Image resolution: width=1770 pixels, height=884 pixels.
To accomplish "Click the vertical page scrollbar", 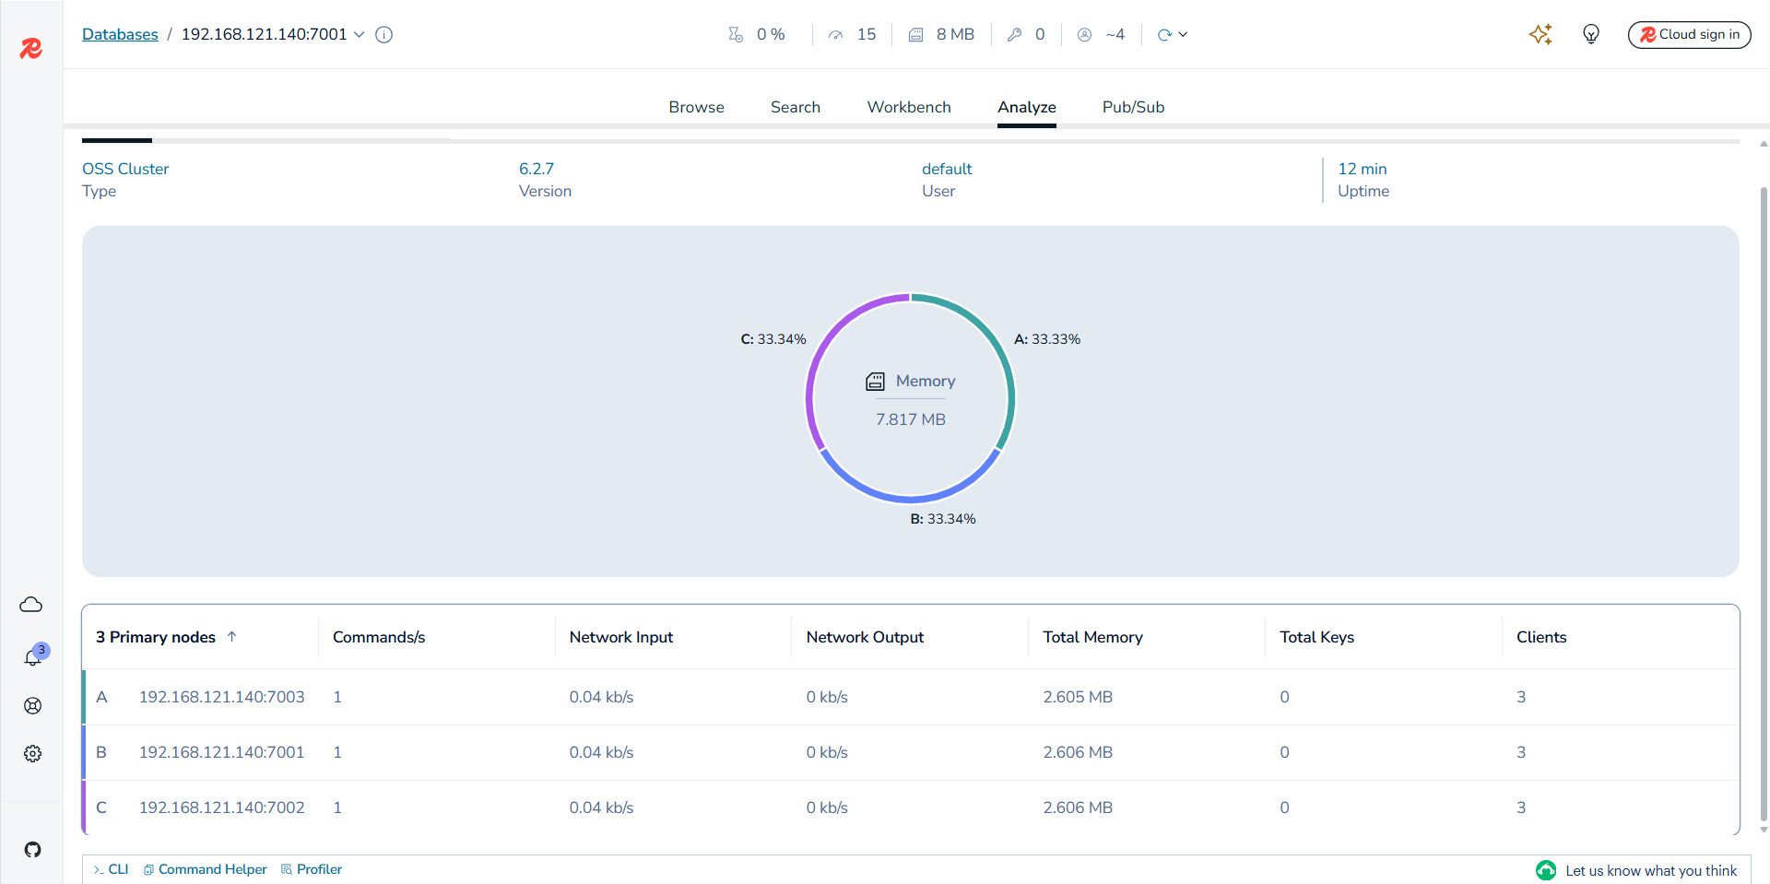I will click(x=1764, y=502).
